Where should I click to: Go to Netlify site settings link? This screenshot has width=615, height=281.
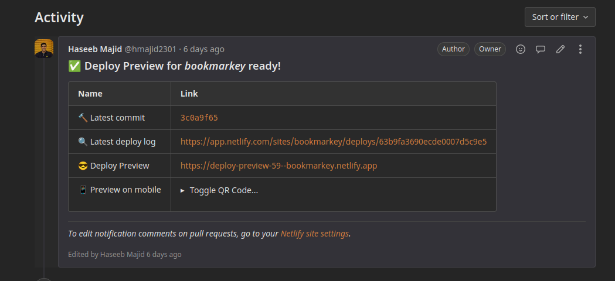point(315,234)
